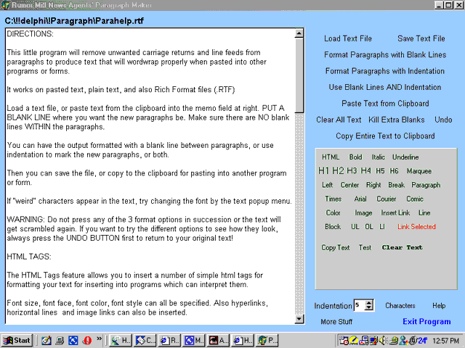
Task: Open the Opera quick launch icon
Action: click(x=87, y=341)
